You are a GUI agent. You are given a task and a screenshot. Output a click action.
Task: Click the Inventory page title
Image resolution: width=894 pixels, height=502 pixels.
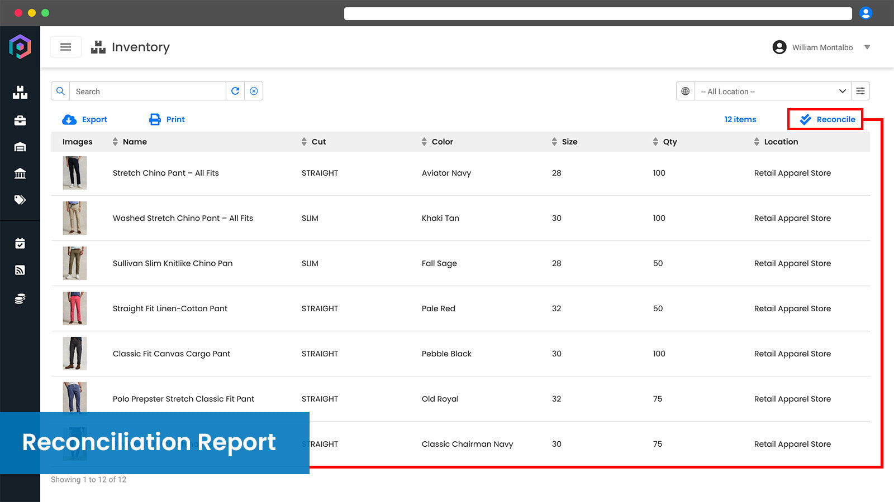141,47
